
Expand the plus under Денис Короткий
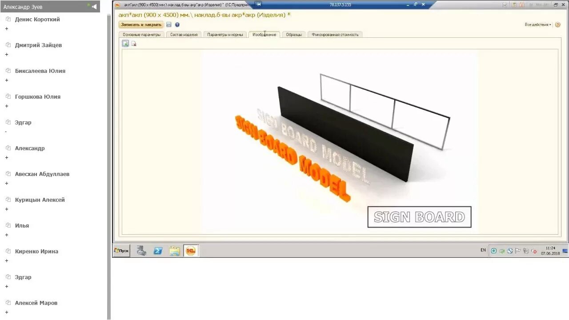coord(7,29)
